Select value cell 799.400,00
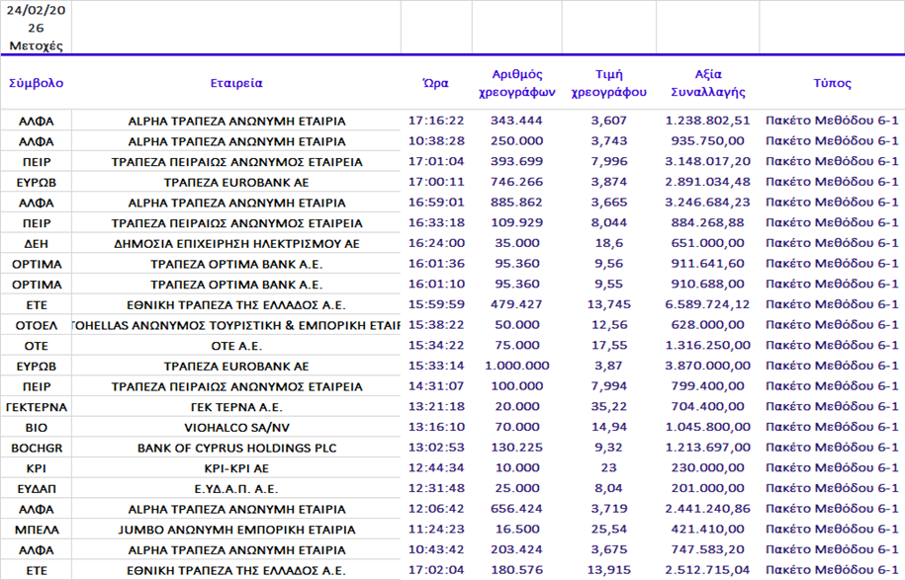The image size is (905, 580). point(707,386)
